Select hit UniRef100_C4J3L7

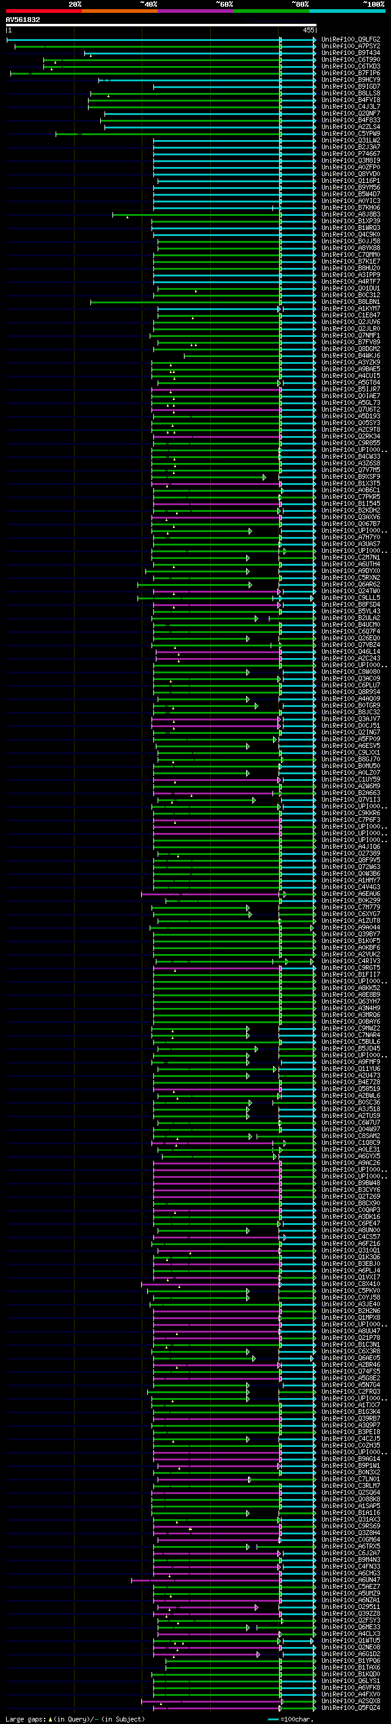pyautogui.click(x=351, y=107)
